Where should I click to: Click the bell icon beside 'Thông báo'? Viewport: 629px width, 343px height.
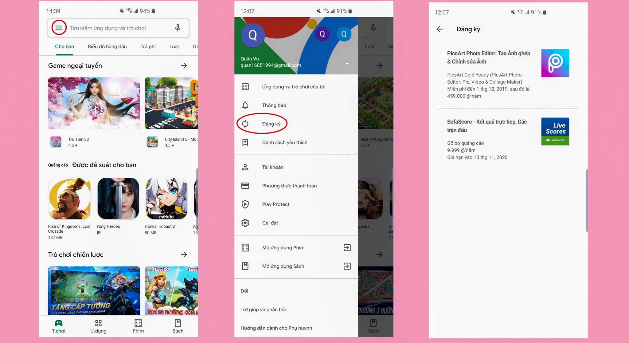click(x=245, y=105)
